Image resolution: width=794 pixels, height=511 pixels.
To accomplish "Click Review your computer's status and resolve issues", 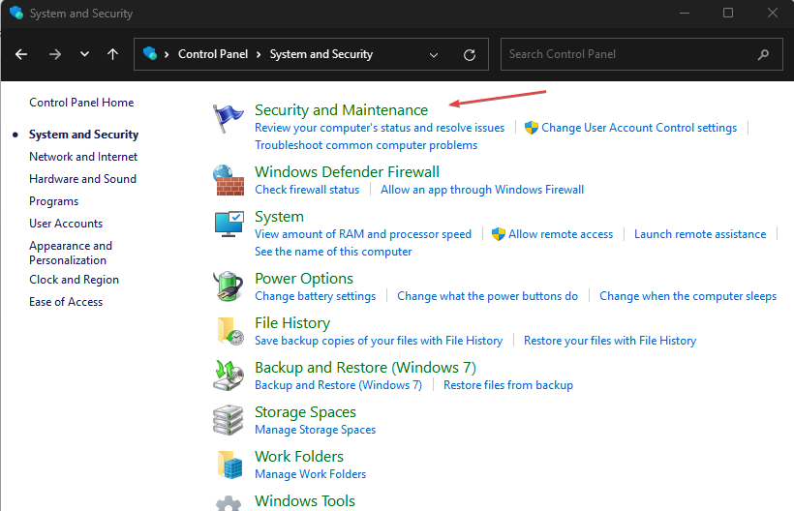I will click(x=380, y=128).
